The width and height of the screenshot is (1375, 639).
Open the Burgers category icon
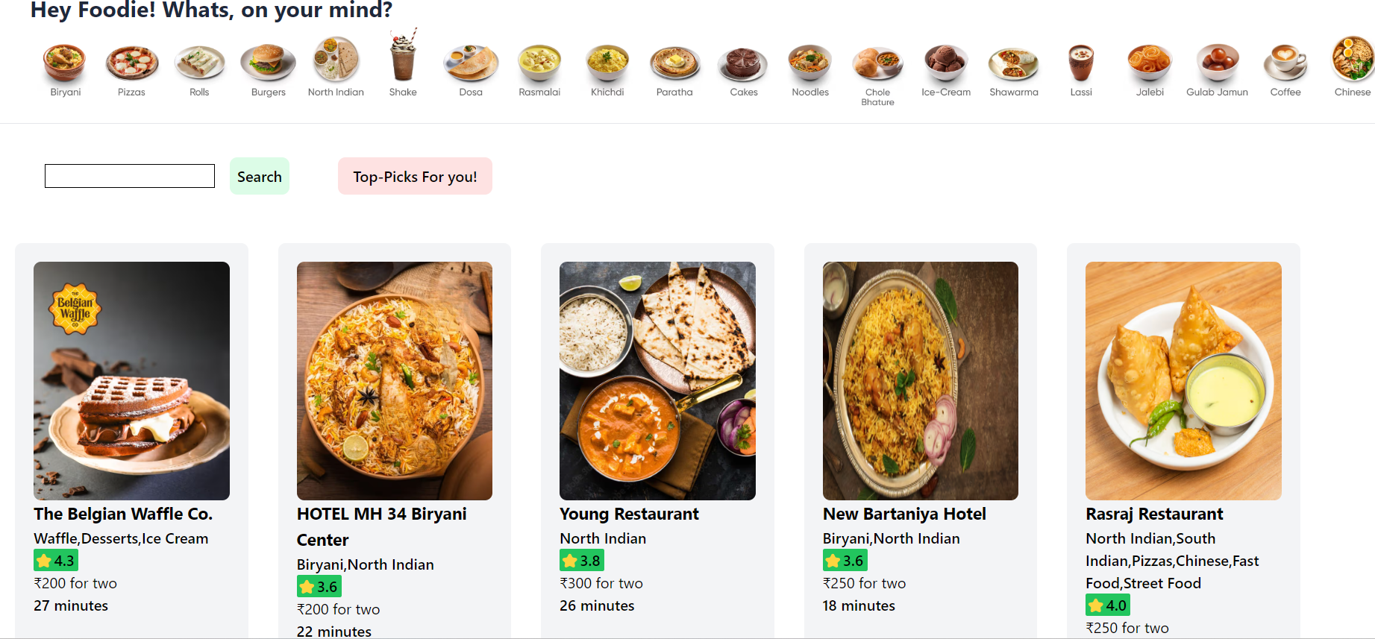[268, 63]
